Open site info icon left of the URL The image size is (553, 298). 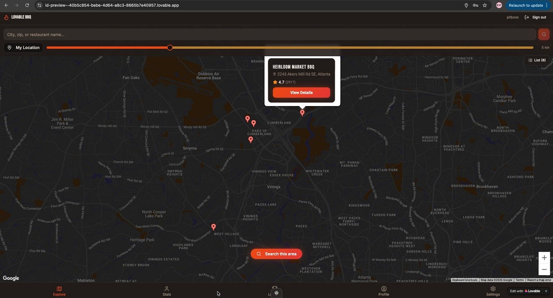(39, 5)
